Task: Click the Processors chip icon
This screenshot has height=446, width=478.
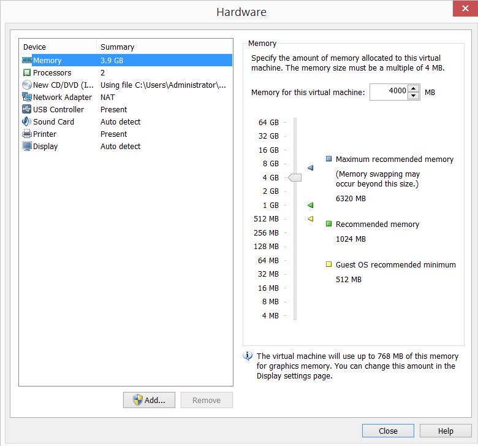Action: click(x=27, y=73)
